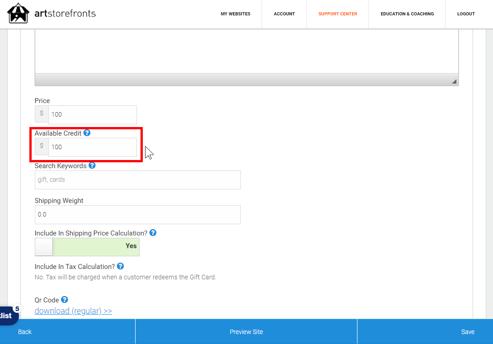Open help for Include In Shipping Price Calculation
The width and height of the screenshot is (493, 344).
click(153, 233)
